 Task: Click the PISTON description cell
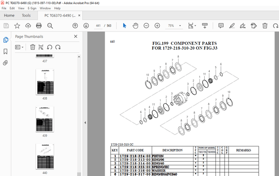coord(172,156)
